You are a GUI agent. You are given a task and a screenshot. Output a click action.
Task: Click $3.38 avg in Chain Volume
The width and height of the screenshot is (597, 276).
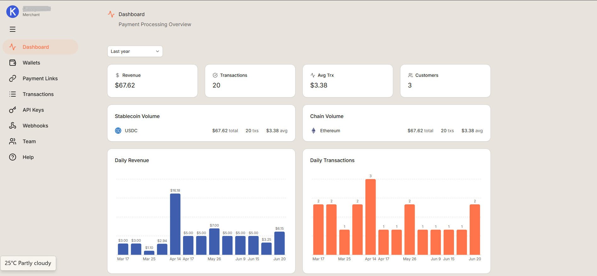coord(472,131)
